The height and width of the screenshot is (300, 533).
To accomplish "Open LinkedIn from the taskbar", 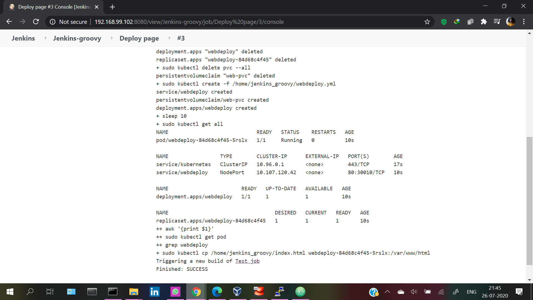I will click(154, 292).
